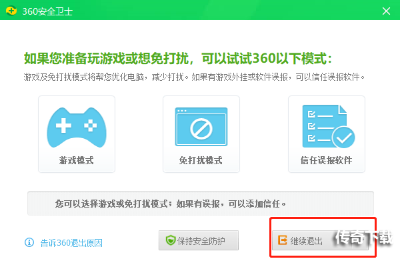
Task: Click the 360 Security Guard logo icon
Action: coord(11,11)
